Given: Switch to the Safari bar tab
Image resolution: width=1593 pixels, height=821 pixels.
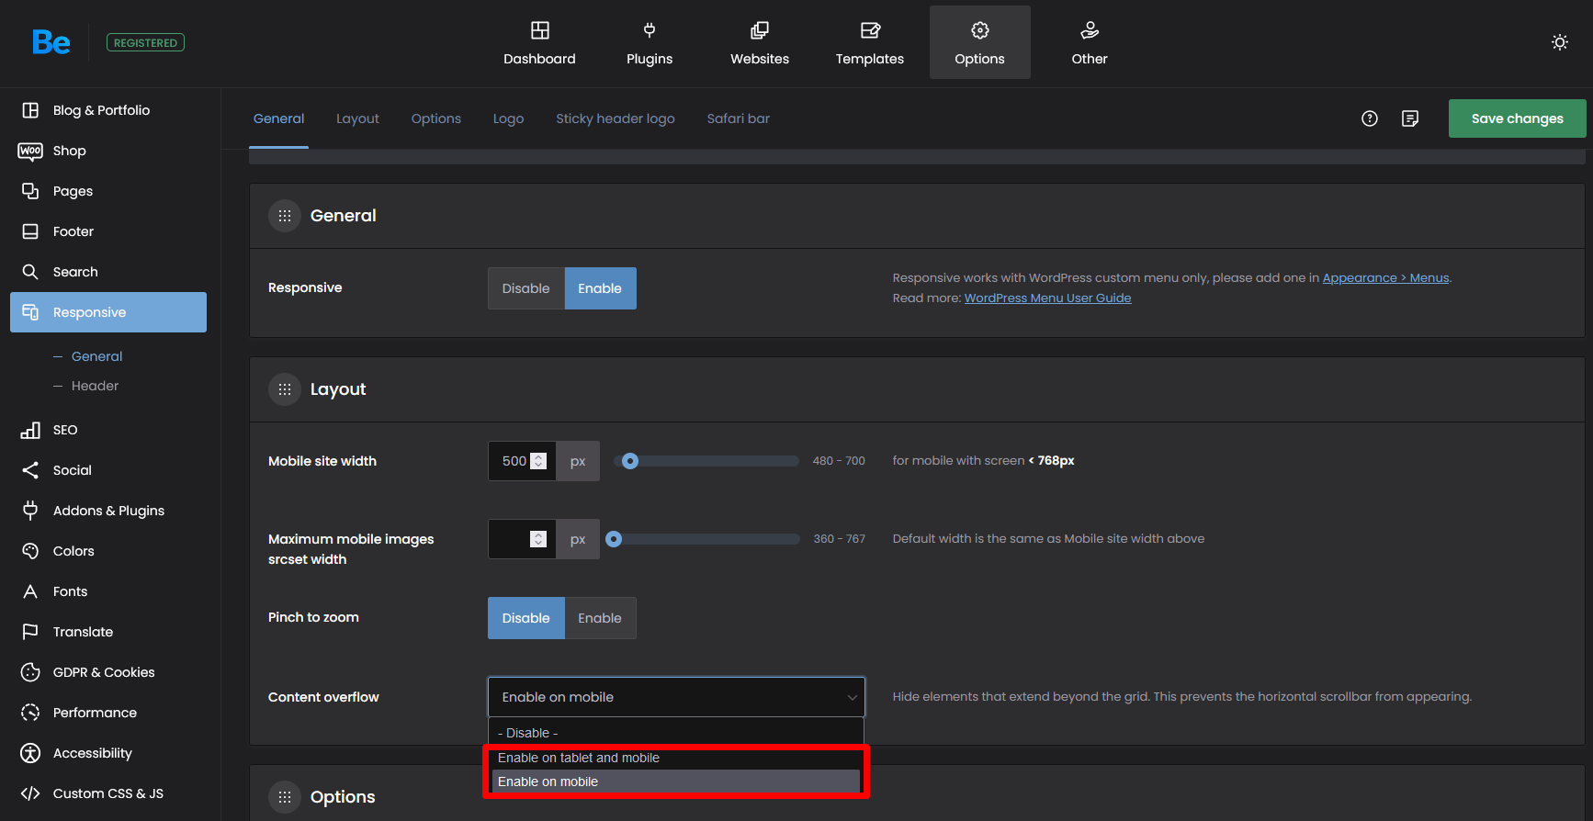Looking at the screenshot, I should (x=739, y=118).
